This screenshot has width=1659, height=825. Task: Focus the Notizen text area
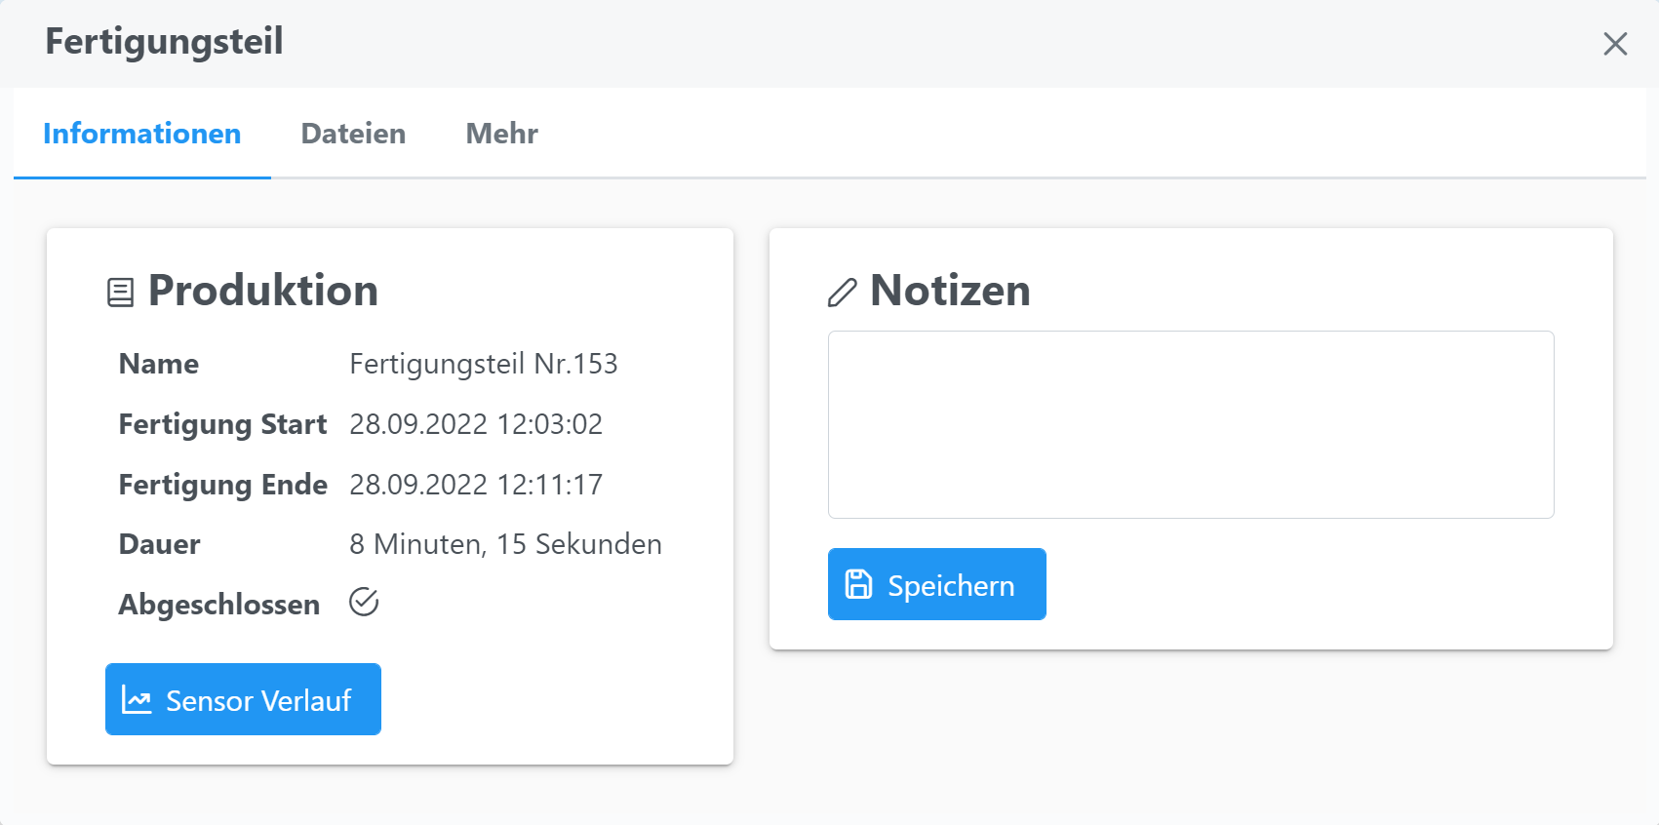pos(1190,424)
